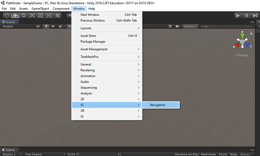Expand Analysis submenu
This screenshot has width=260, height=156.
point(107,93)
